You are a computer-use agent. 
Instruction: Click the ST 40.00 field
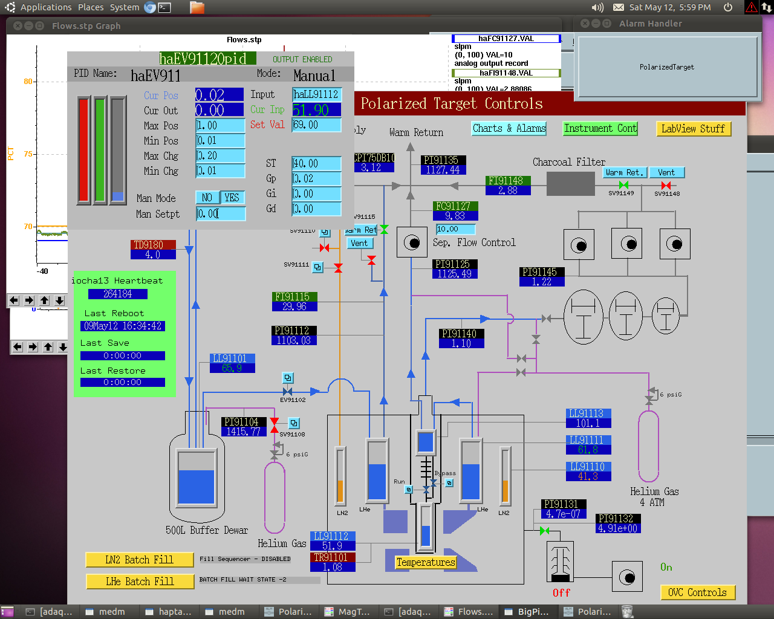317,163
